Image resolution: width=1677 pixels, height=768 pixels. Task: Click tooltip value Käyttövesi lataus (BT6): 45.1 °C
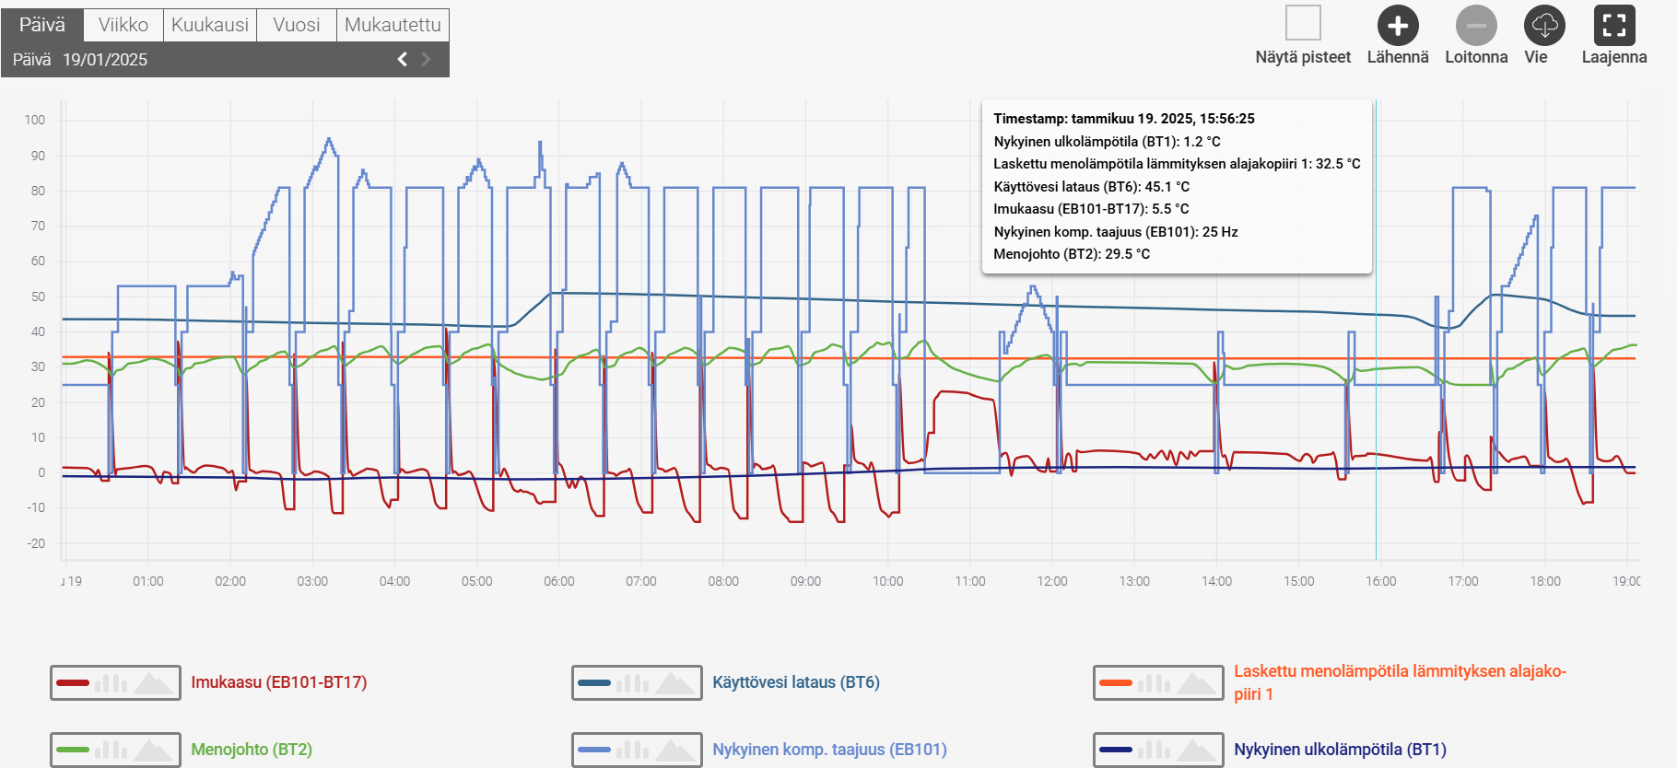click(1091, 187)
